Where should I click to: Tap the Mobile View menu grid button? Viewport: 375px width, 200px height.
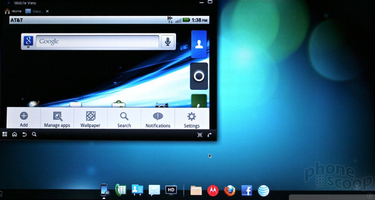click(x=5, y=134)
